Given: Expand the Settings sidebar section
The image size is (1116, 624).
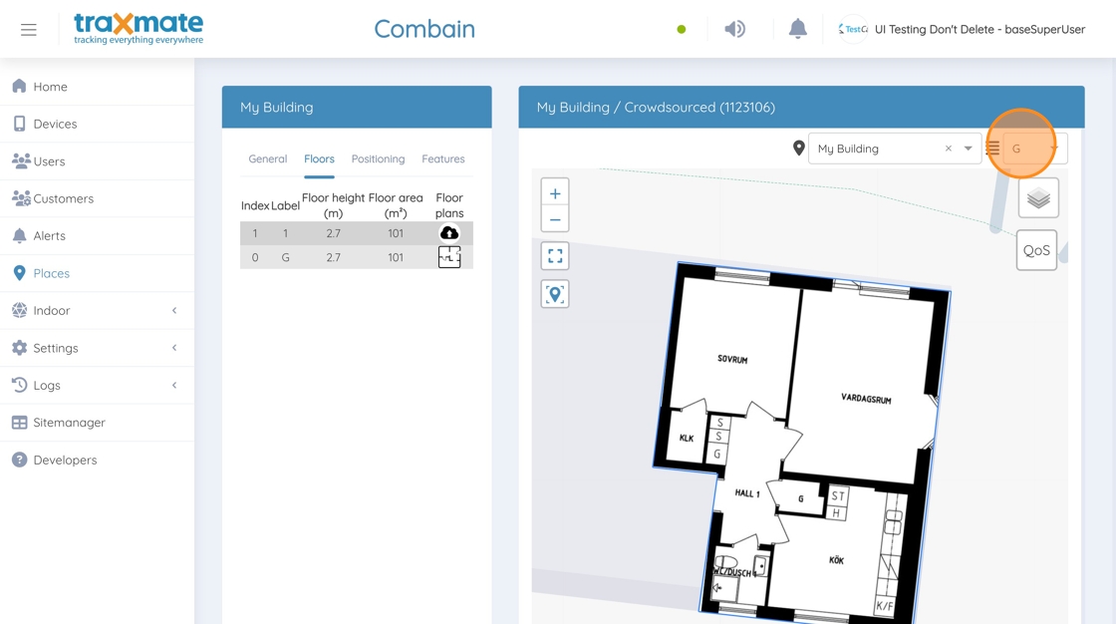Looking at the screenshot, I should [x=97, y=348].
